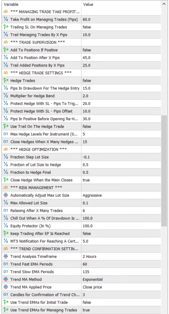Click the boolean icon beside Close Hedge When the Main Closes
169x314 pixels.
(x=6, y=180)
